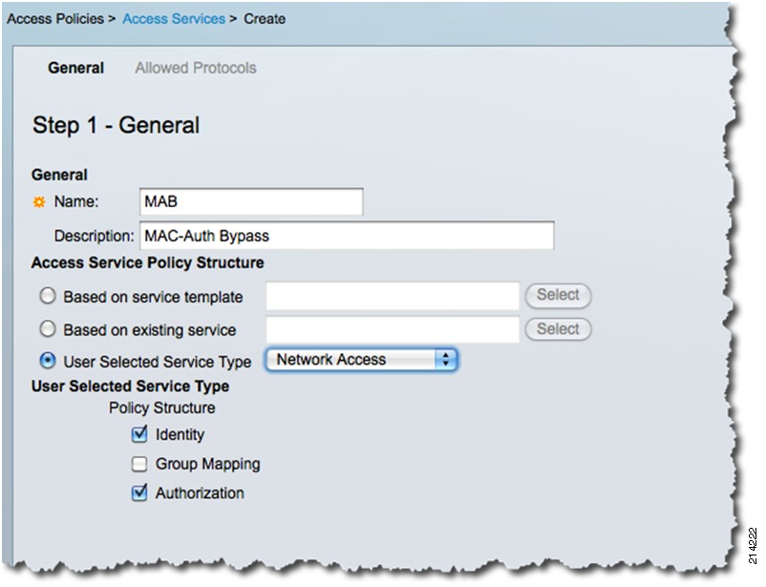Screen dimensions: 766x587
Task: Select Based on service template radio button
Action: 48,296
